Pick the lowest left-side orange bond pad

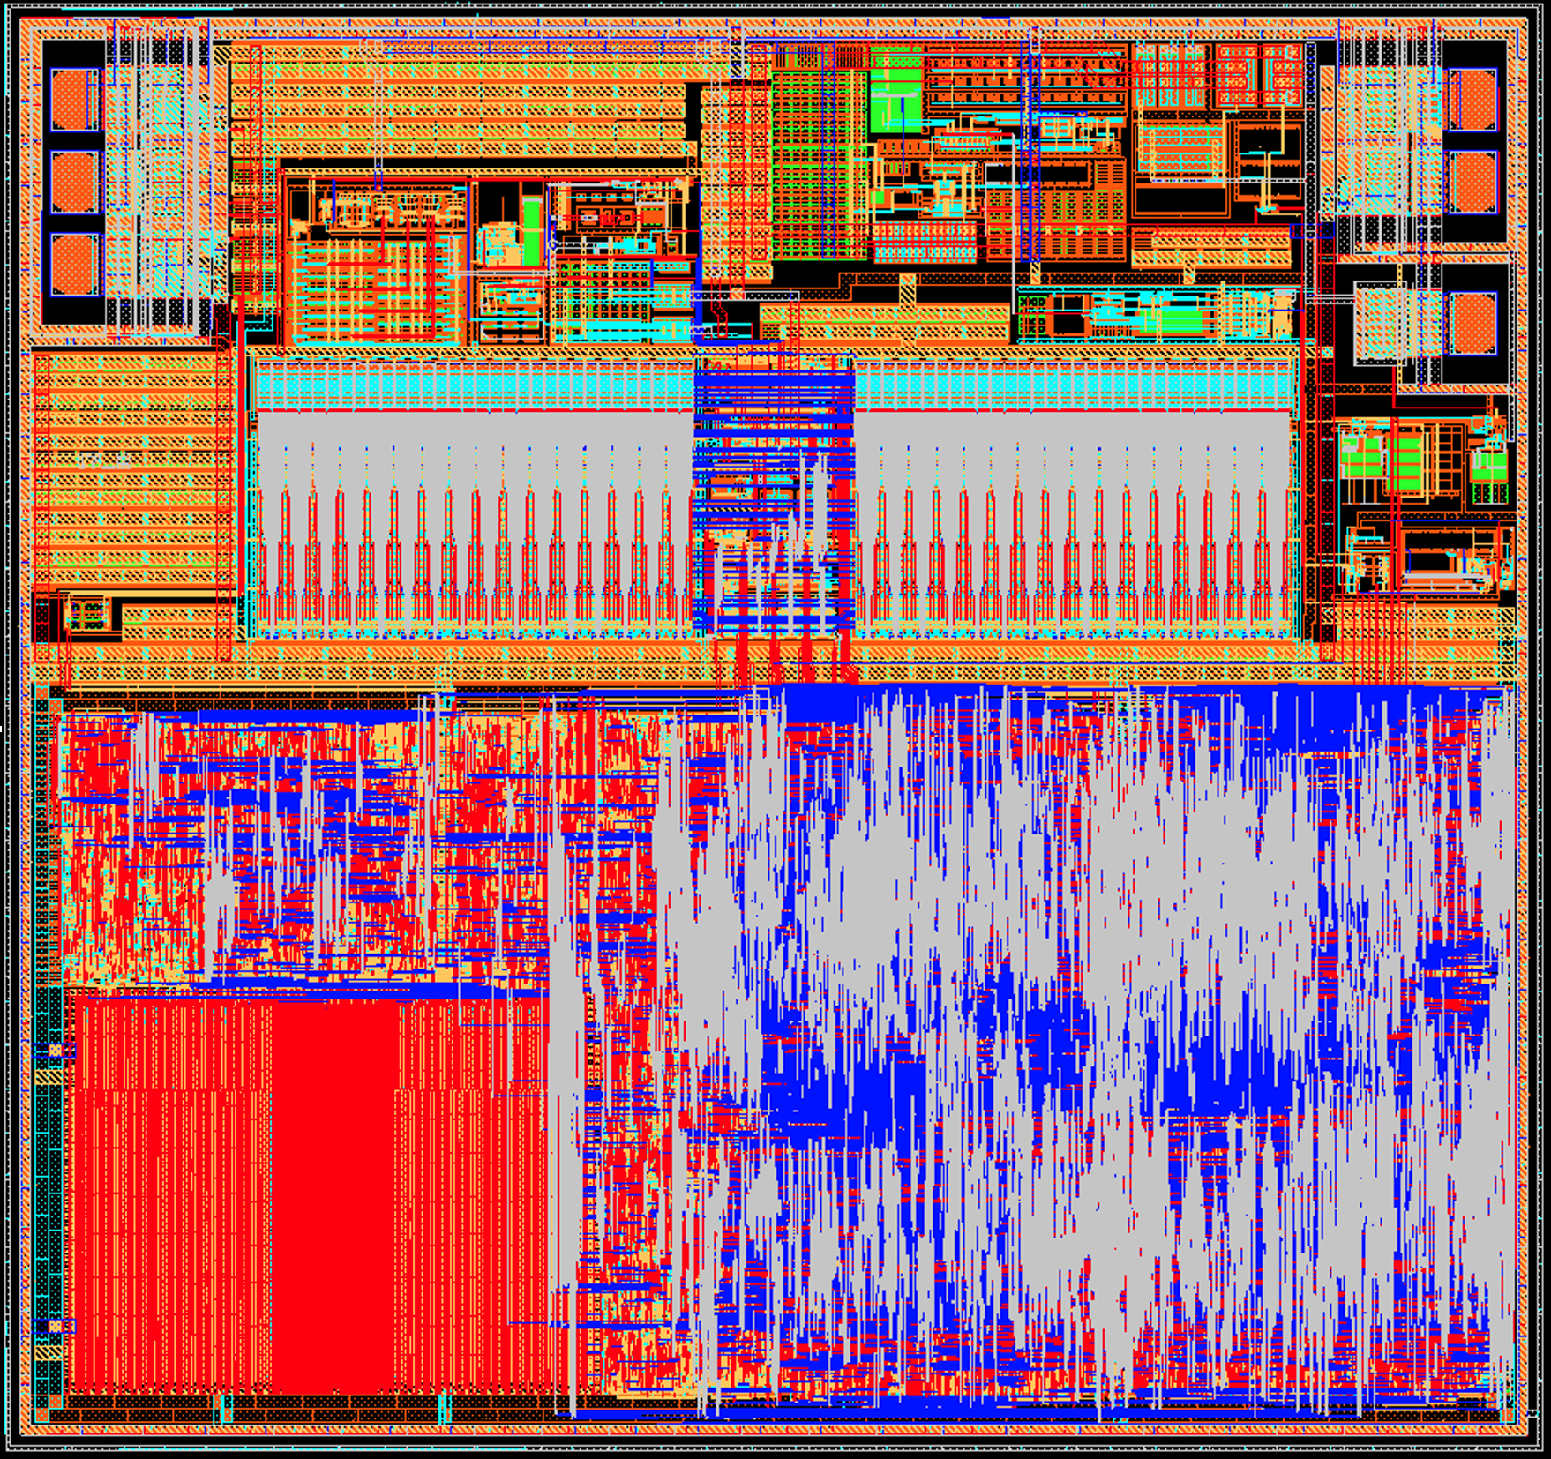pyautogui.click(x=75, y=265)
